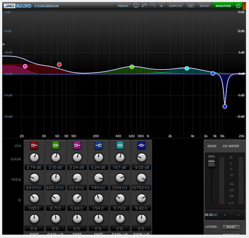249x238 pixels.
Task: Toggle the power bypass button
Action: pyautogui.click(x=238, y=6)
